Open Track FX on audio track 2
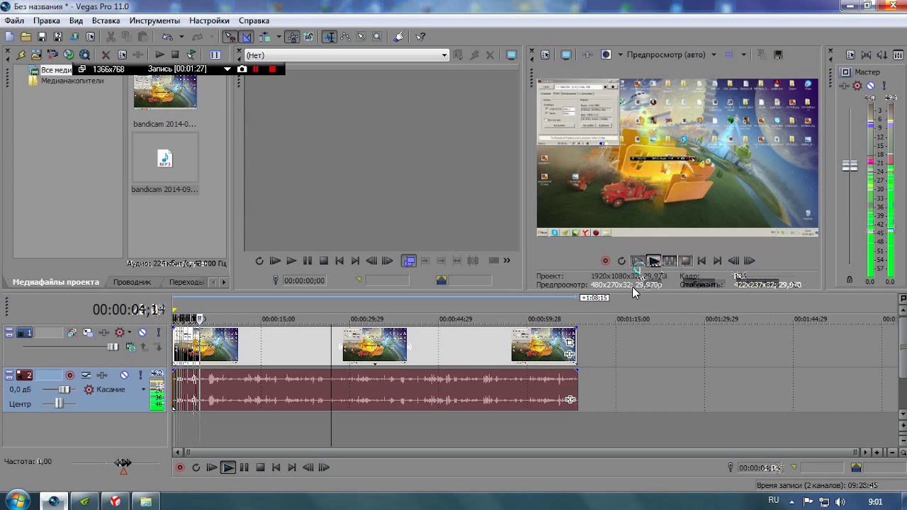Viewport: 907px width, 510px height. pos(102,375)
